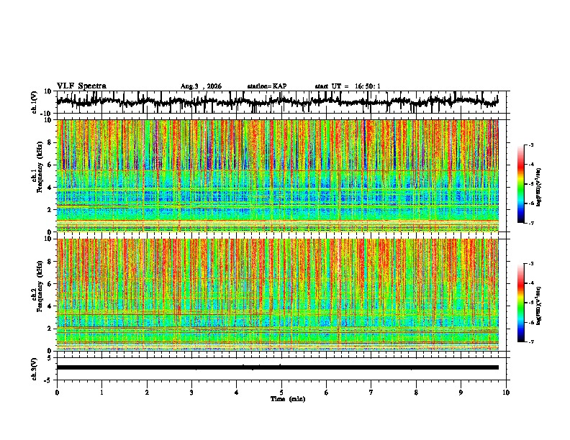Click the ch.1 spectrogram 5.5 kHz horizontal line
The height and width of the screenshot is (440, 570).
click(x=278, y=170)
